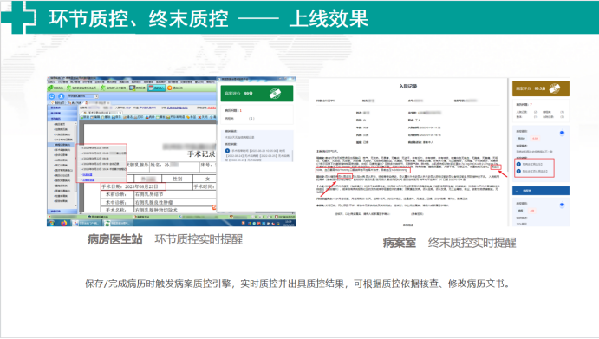Image resolution: width=599 pixels, height=339 pixels.
Task: Click the badge icon on gold score banner
Action: (x=554, y=88)
